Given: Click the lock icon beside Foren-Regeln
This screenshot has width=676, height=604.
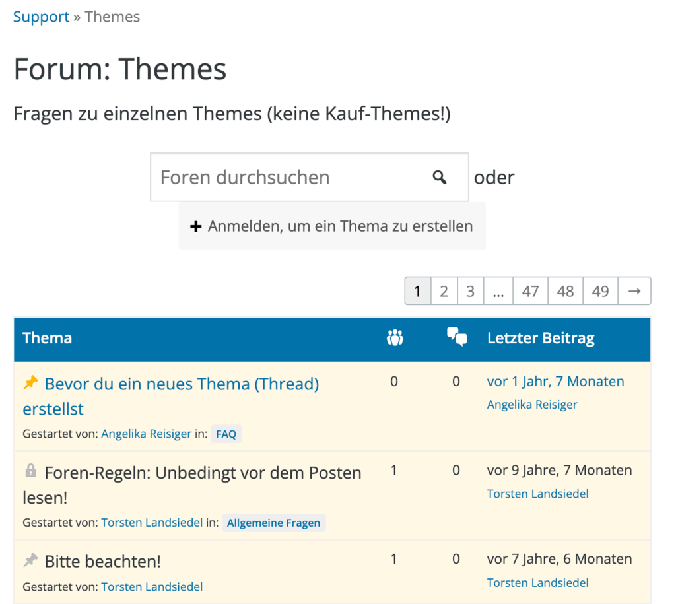Looking at the screenshot, I should click(30, 471).
